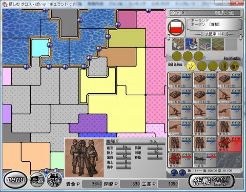Viewport: 246px width, 192px height.
Task: Open the 部隊 units button
Action: (54, 180)
